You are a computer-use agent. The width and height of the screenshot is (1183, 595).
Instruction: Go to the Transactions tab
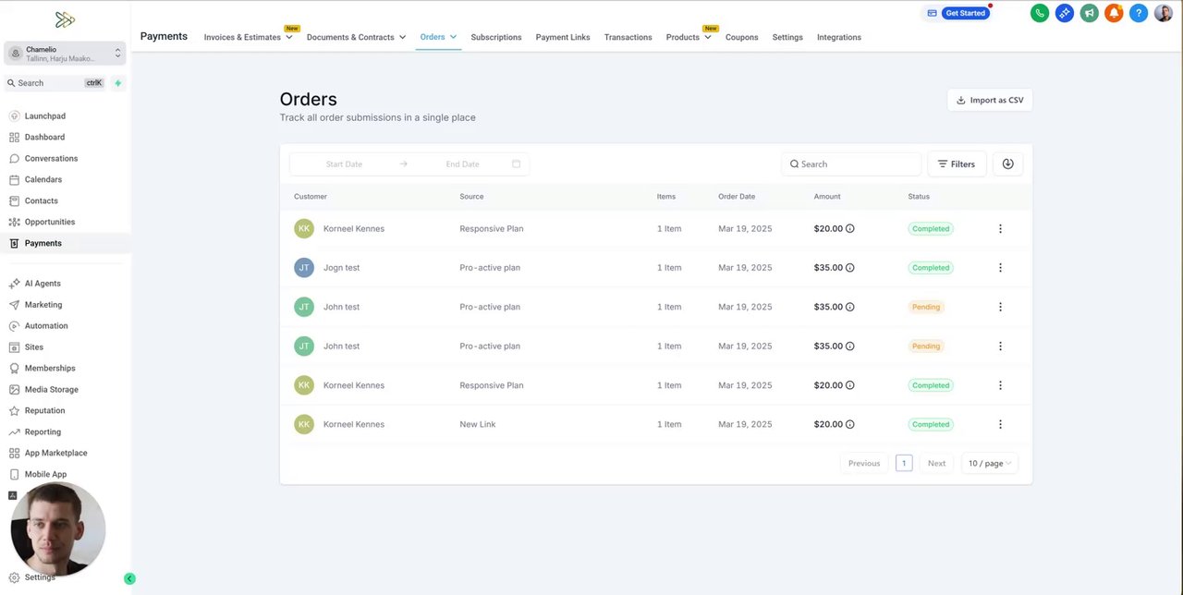pos(628,37)
